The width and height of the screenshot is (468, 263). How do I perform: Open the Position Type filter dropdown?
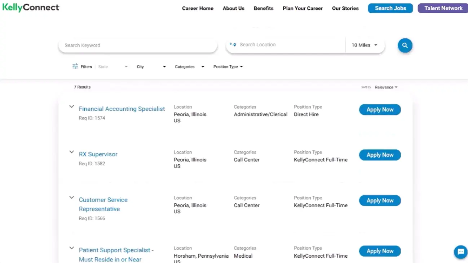point(228,67)
